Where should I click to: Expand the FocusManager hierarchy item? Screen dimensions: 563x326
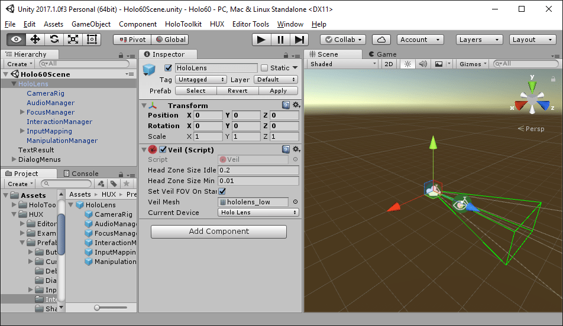tap(22, 112)
